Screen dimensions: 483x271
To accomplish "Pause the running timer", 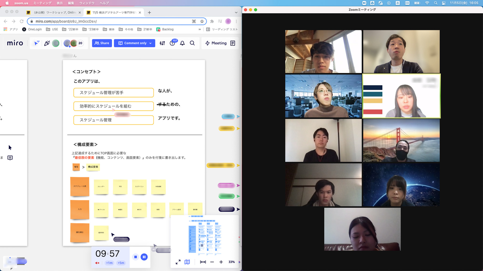I will pos(144,257).
